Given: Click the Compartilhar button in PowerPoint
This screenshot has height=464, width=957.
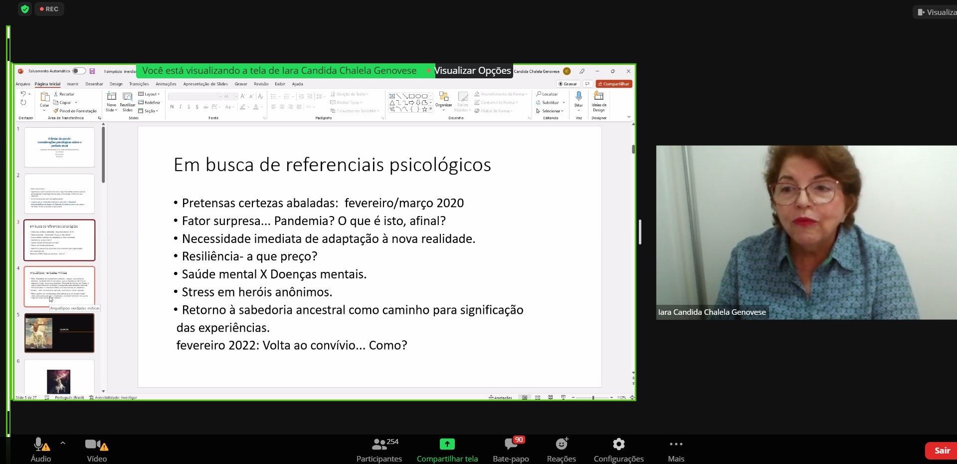Looking at the screenshot, I should click(614, 84).
